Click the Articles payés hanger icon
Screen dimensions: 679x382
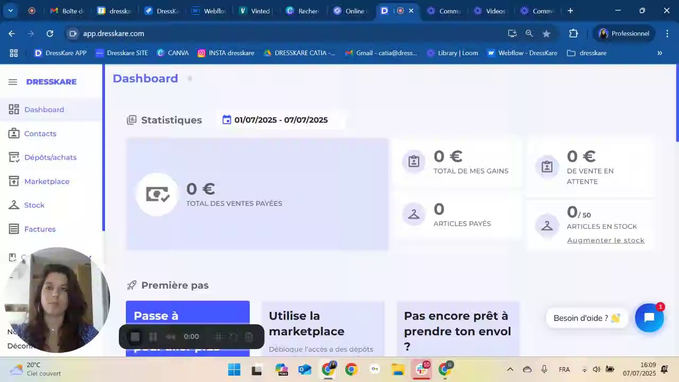414,214
